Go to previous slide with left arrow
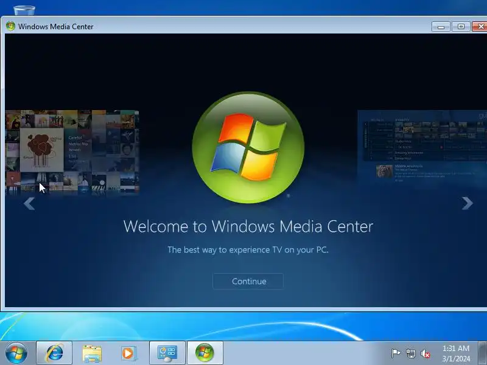 click(x=29, y=204)
